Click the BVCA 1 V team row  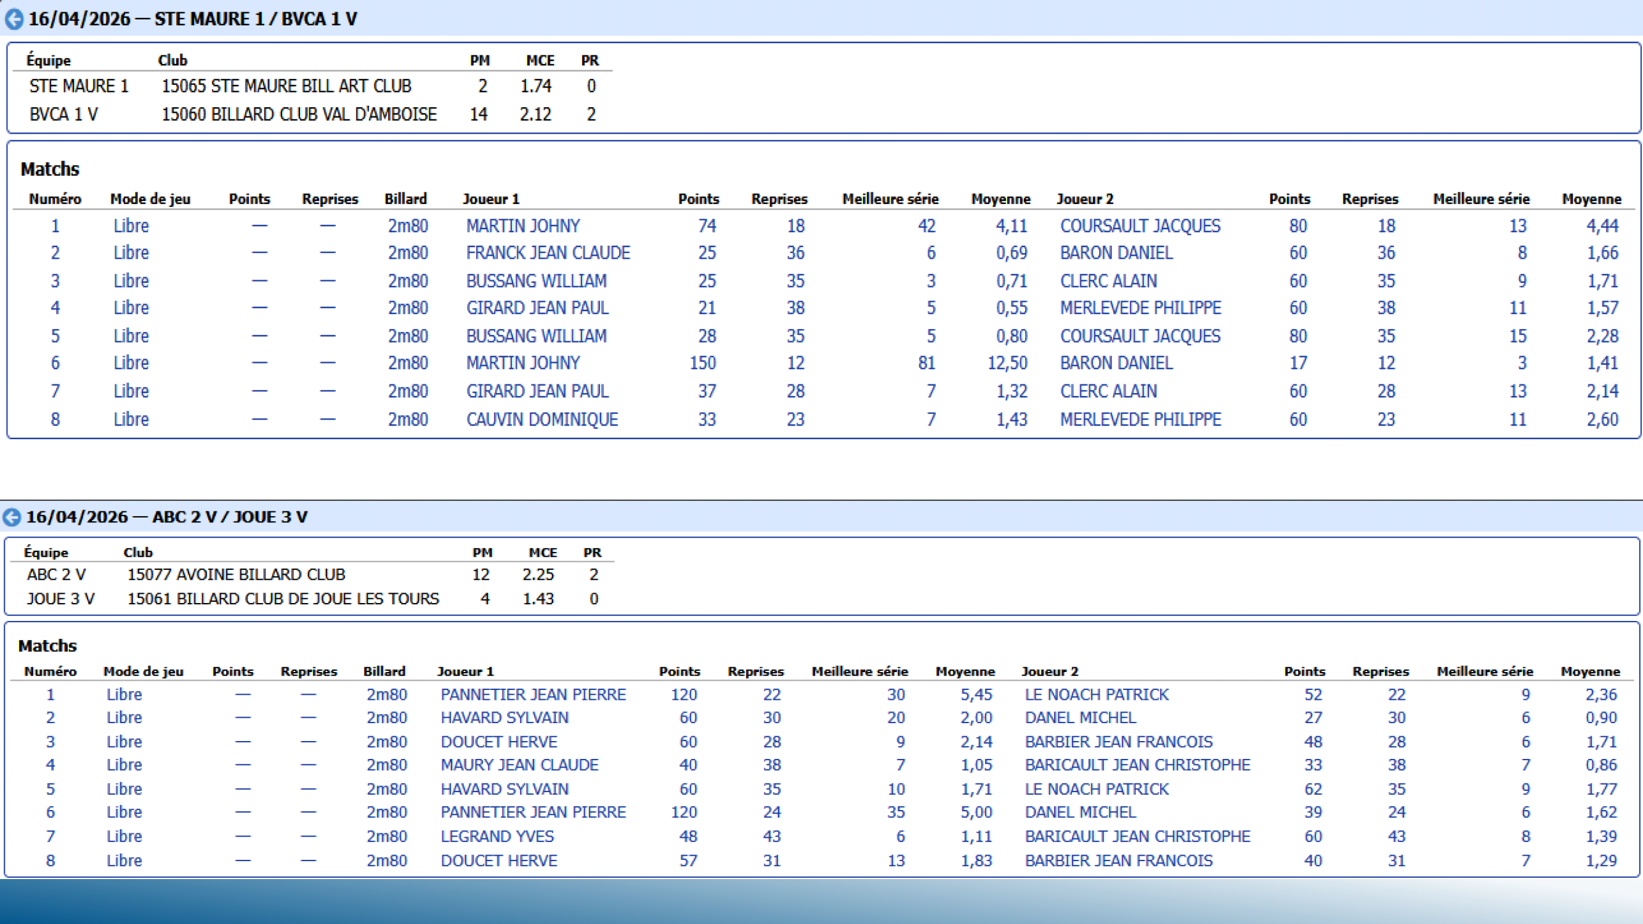[x=64, y=114]
